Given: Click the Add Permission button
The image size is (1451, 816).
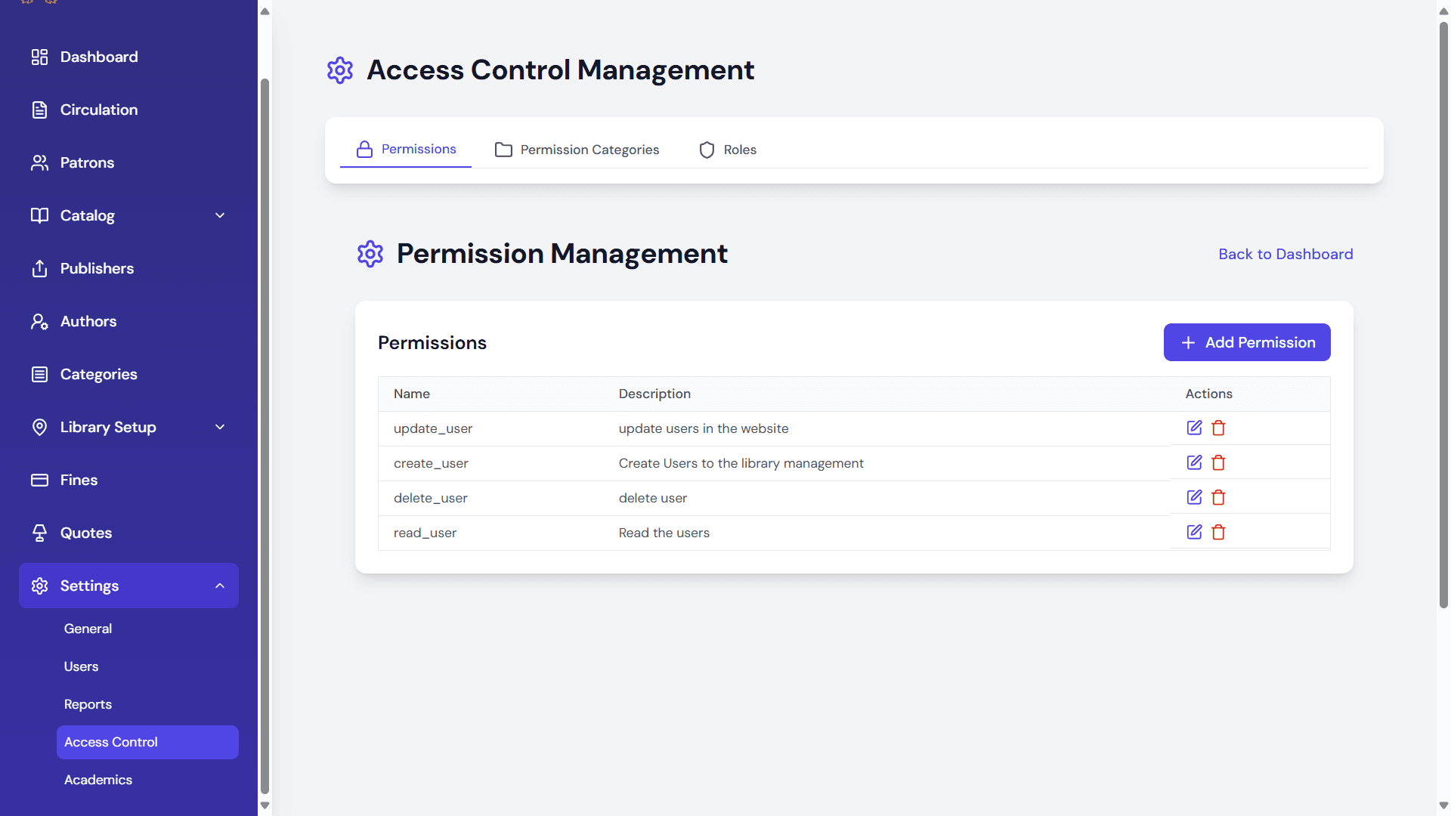Looking at the screenshot, I should point(1247,343).
